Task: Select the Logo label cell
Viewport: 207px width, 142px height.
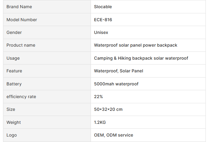Action: pos(12,135)
